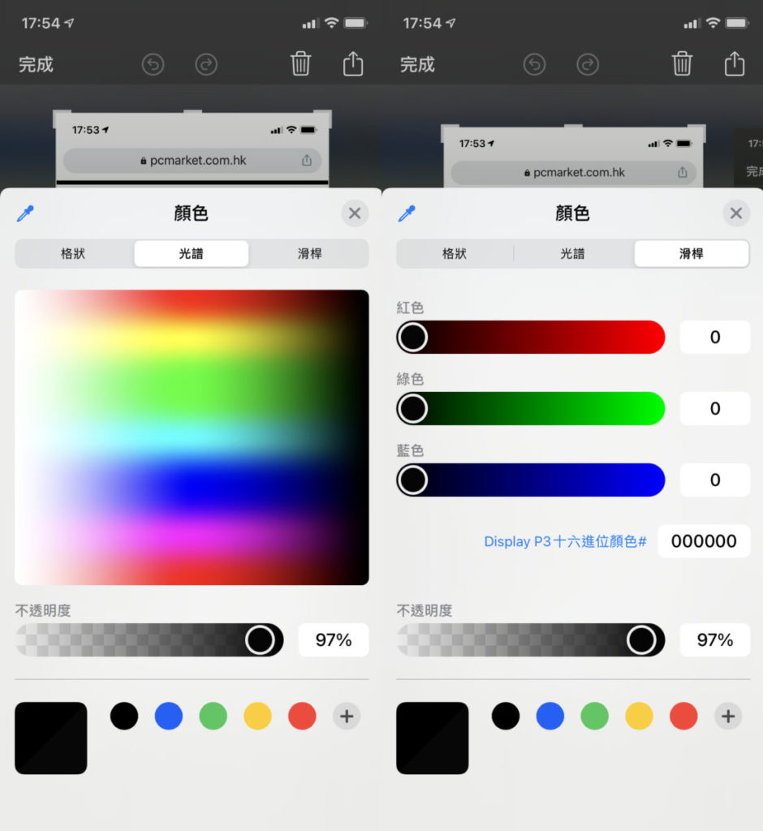Choose the blue swatch on the right screen

[x=550, y=716]
